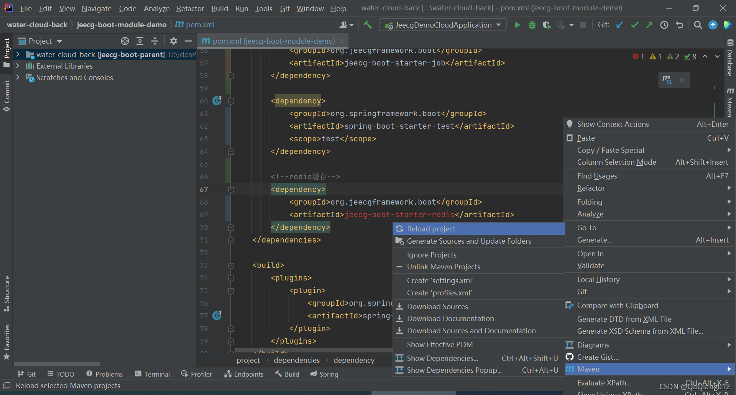
Task: Toggle fold marker at line 67
Action: [x=231, y=190]
